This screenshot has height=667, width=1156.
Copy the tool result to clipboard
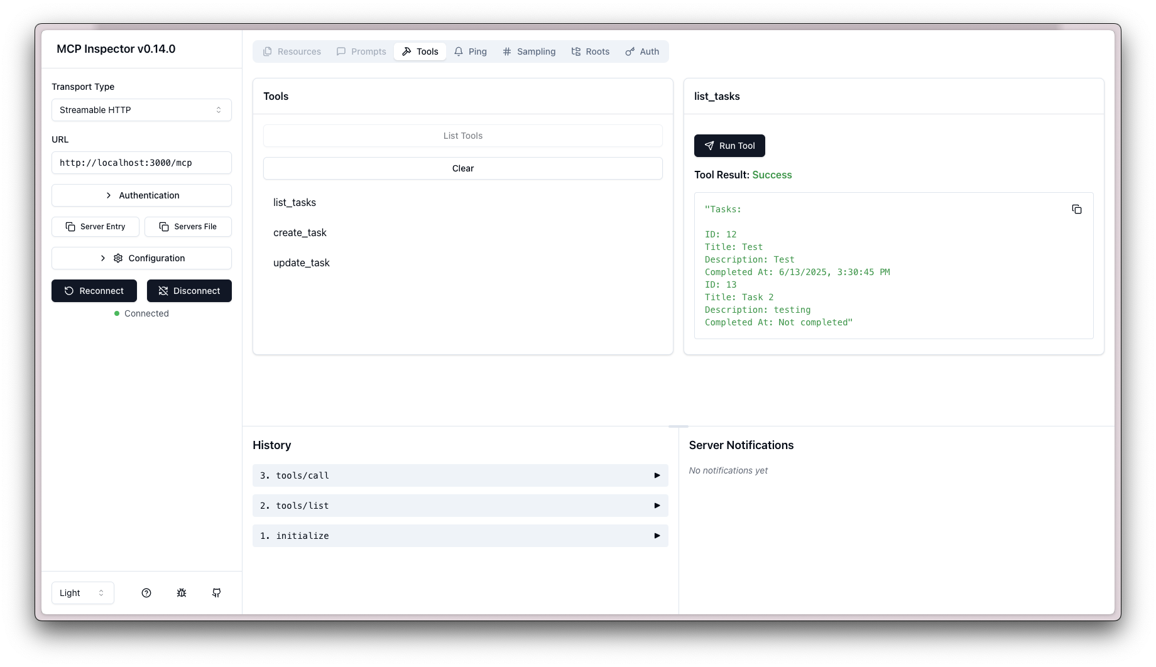pyautogui.click(x=1076, y=209)
